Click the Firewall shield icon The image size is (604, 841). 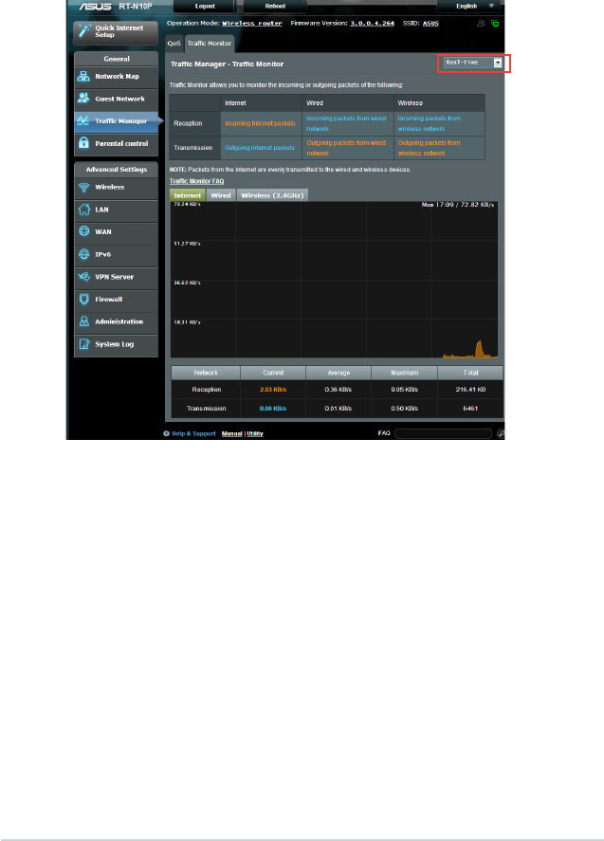click(83, 300)
